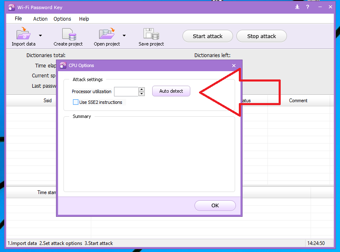
Task: Click the download arrow icon in title bar
Action: tap(297, 7)
